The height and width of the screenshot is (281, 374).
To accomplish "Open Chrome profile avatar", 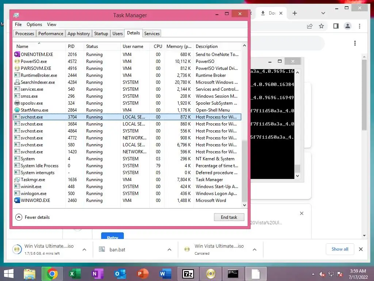I will (348, 26).
